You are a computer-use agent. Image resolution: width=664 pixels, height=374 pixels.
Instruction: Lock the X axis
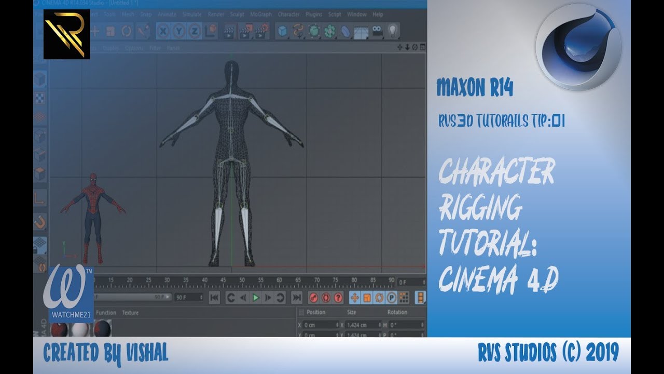[x=163, y=31]
